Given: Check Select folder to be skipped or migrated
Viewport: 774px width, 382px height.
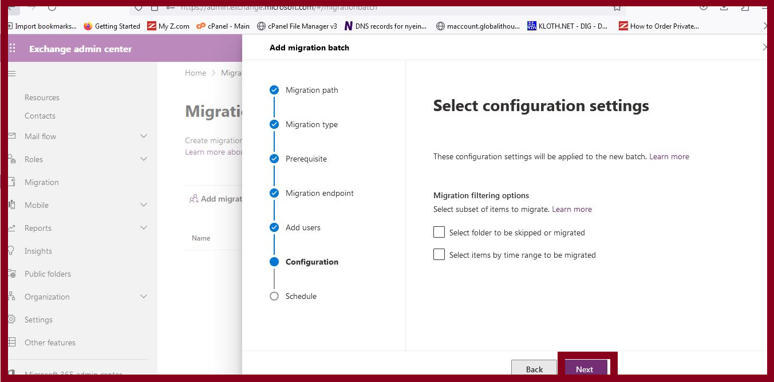Looking at the screenshot, I should click(x=439, y=232).
